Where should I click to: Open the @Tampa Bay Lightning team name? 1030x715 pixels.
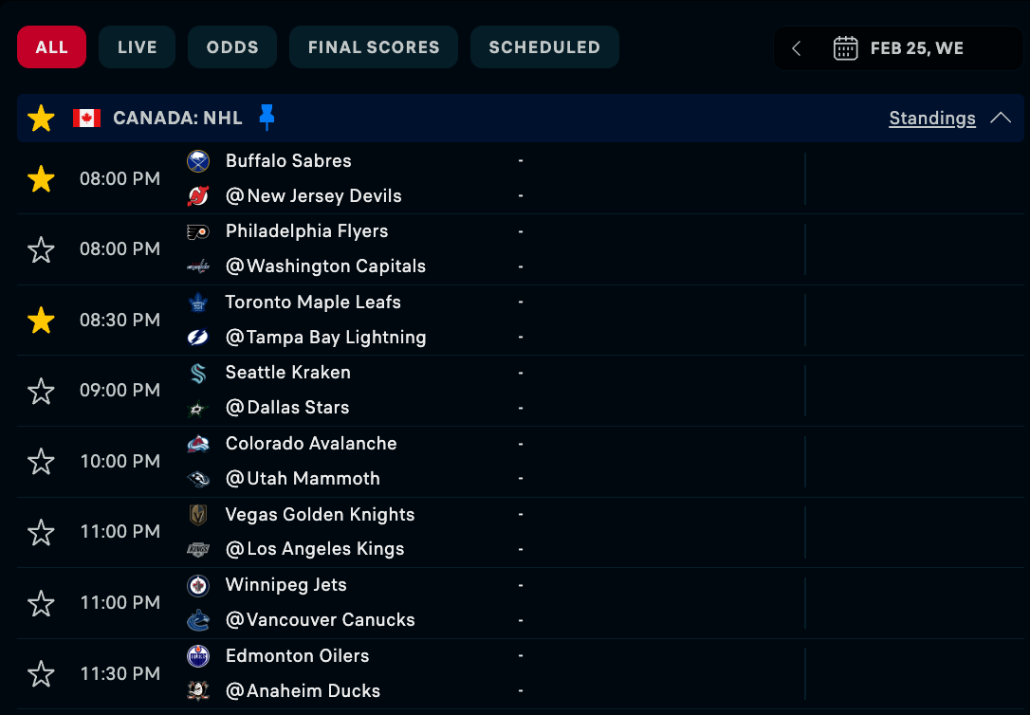click(326, 337)
